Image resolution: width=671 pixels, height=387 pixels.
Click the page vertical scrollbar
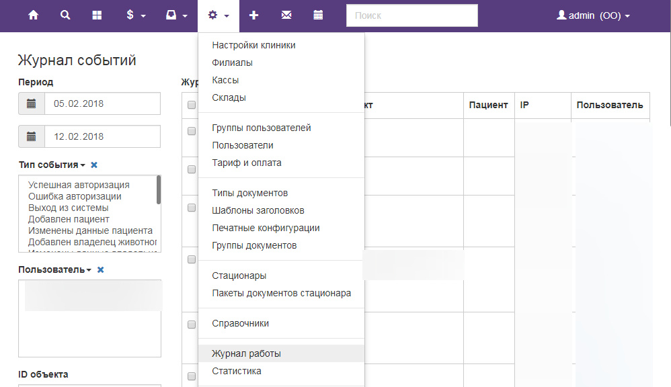(x=669, y=79)
